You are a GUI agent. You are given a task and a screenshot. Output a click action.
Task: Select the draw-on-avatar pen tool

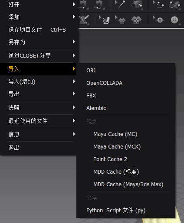point(84,20)
